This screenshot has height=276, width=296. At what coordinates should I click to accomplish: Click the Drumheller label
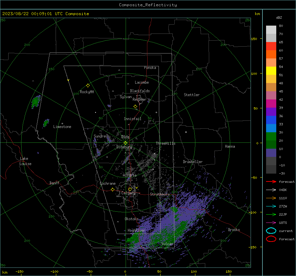193,162
